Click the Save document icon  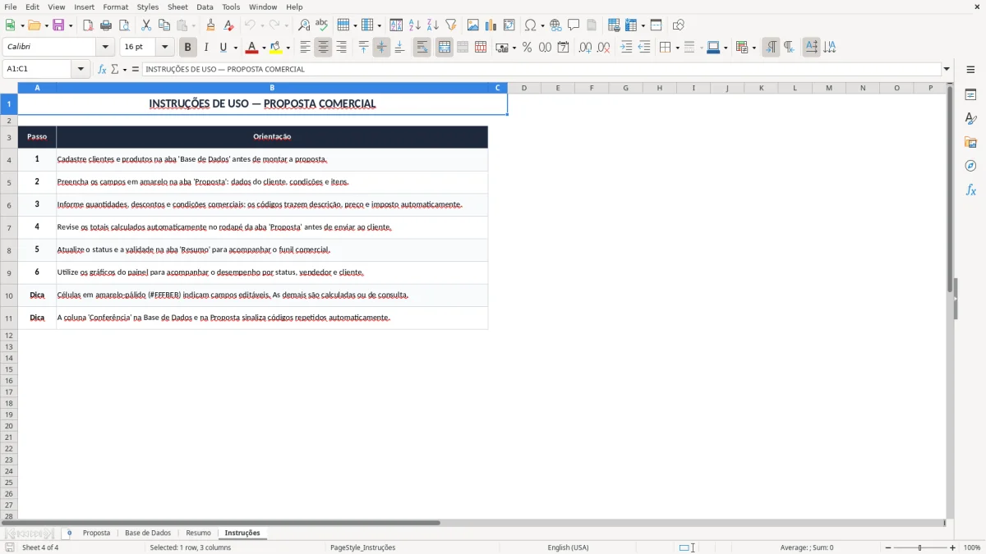click(x=58, y=25)
